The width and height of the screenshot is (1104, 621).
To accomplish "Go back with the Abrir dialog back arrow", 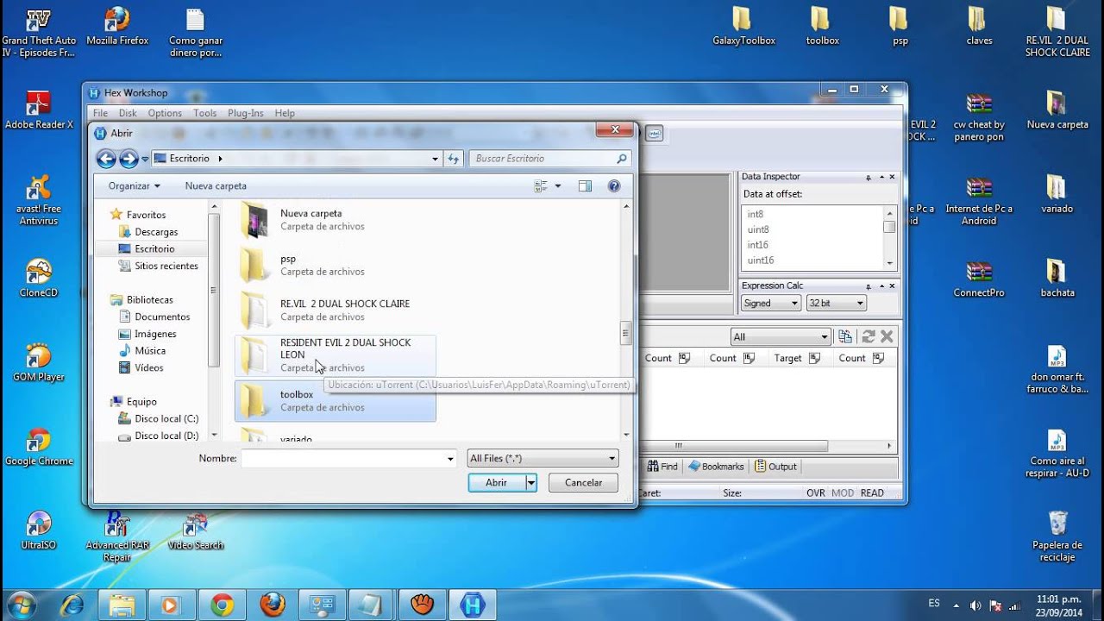I will pos(106,159).
